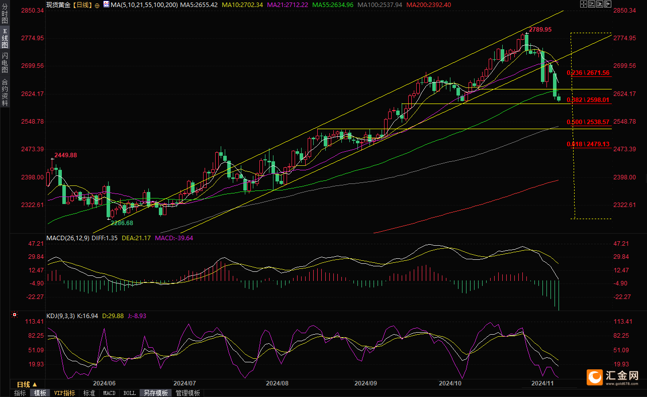Click the 2024/08 date label
The width and height of the screenshot is (647, 397).
click(277, 383)
